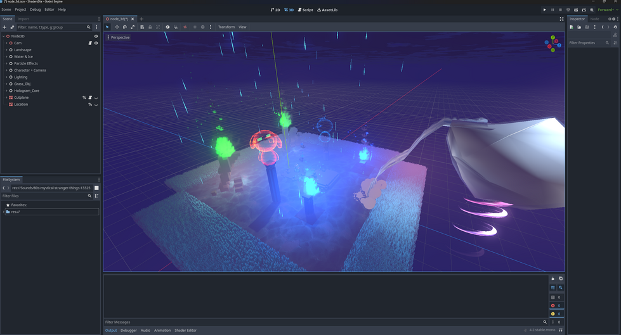Click the remote debug run icon
Viewport: 621px width, 335px height.
pos(568,10)
